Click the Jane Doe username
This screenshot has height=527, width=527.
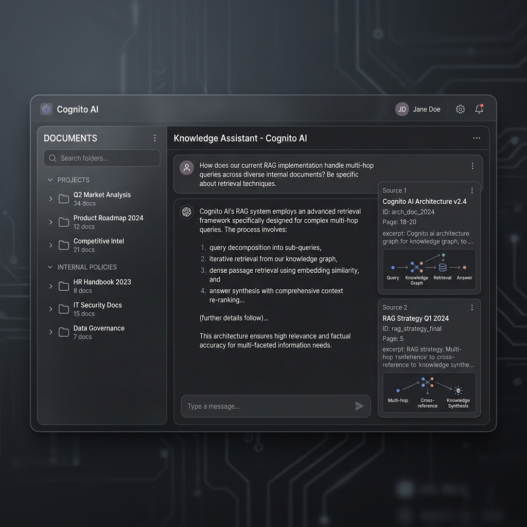pos(427,109)
